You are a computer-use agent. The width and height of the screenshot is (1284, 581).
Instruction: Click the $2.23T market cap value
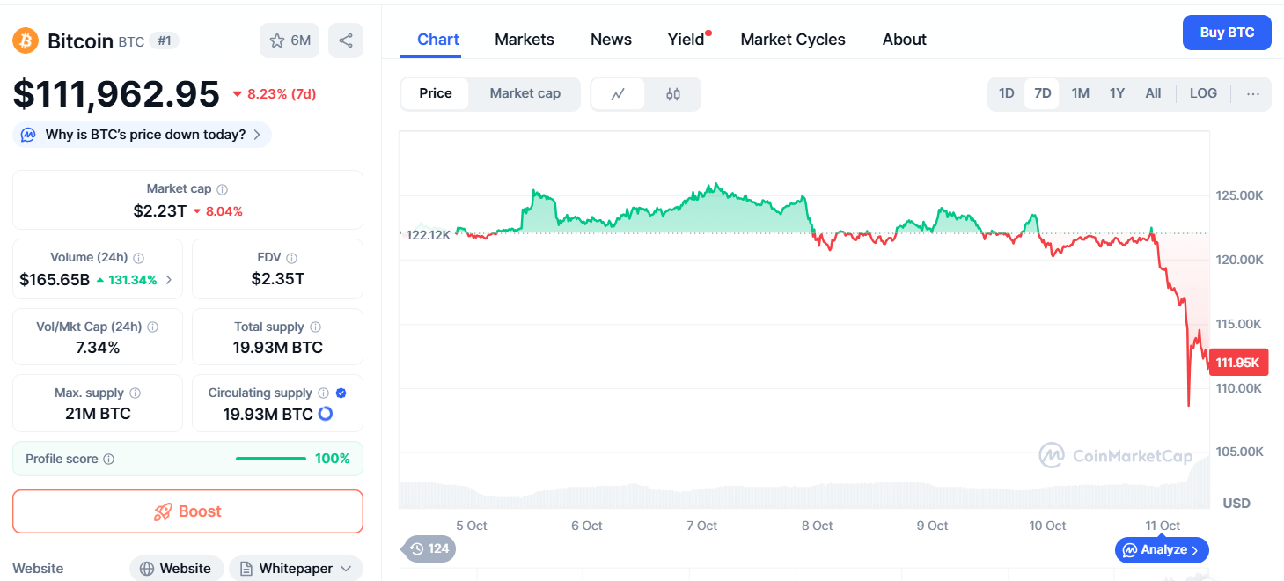pos(160,211)
